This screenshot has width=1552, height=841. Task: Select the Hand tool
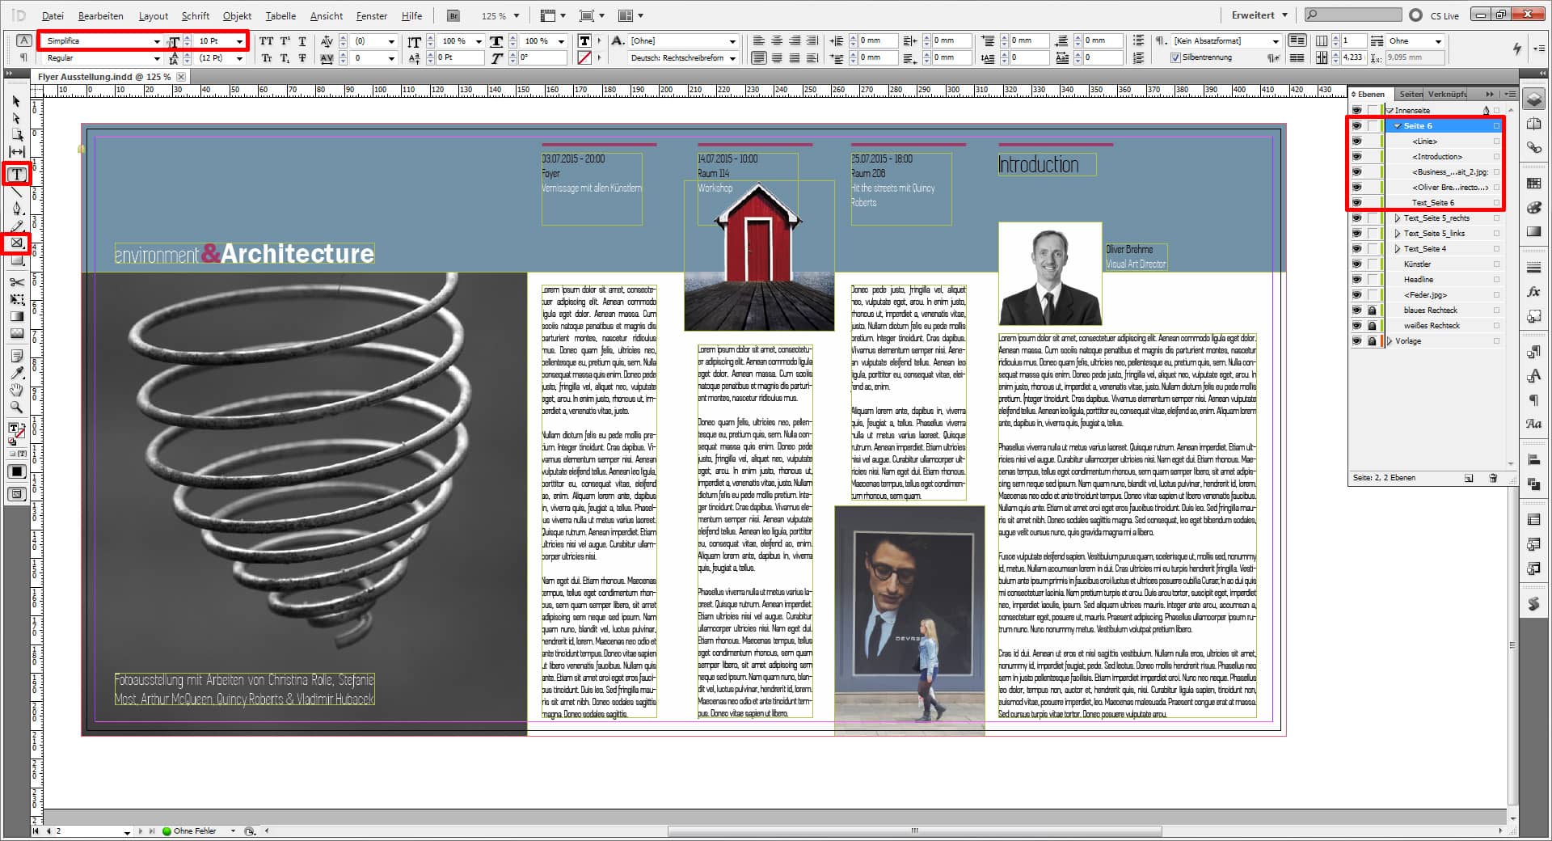tap(16, 390)
